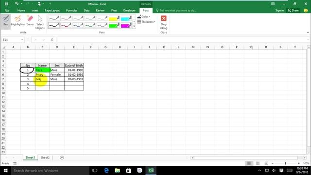The width and height of the screenshot is (311, 175).
Task: Open the View tab
Action: 114,11
